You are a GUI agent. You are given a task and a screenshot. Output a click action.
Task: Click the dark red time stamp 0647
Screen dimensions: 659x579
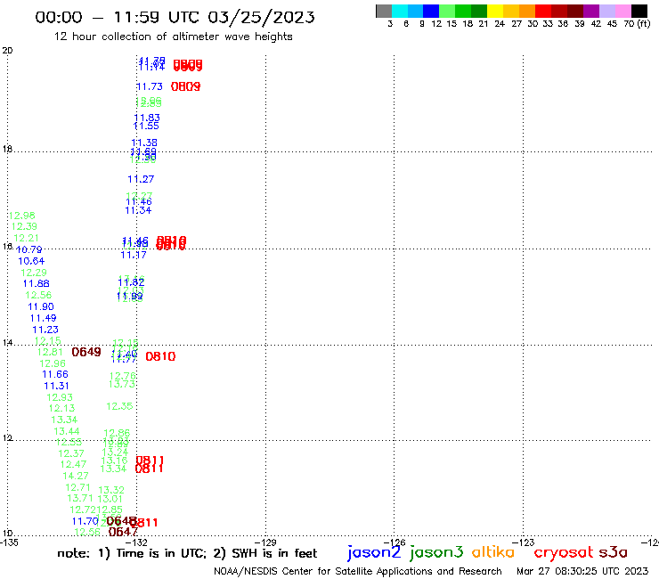tap(123, 532)
